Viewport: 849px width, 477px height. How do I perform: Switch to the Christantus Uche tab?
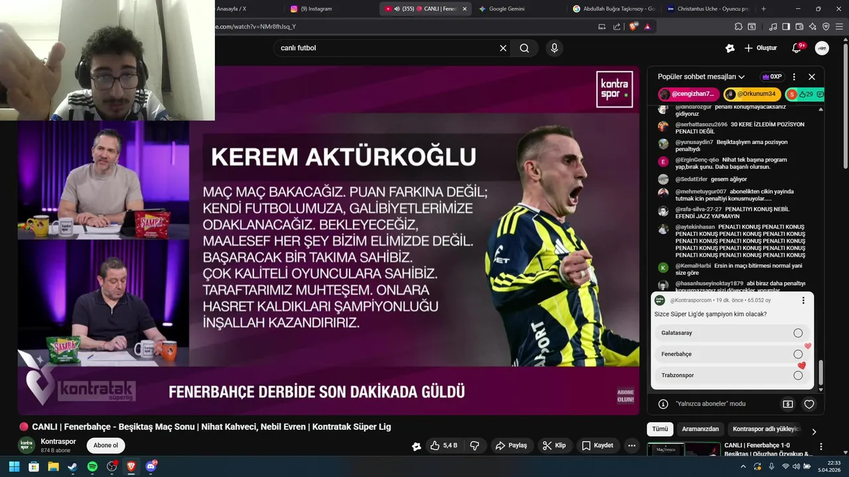(x=708, y=9)
